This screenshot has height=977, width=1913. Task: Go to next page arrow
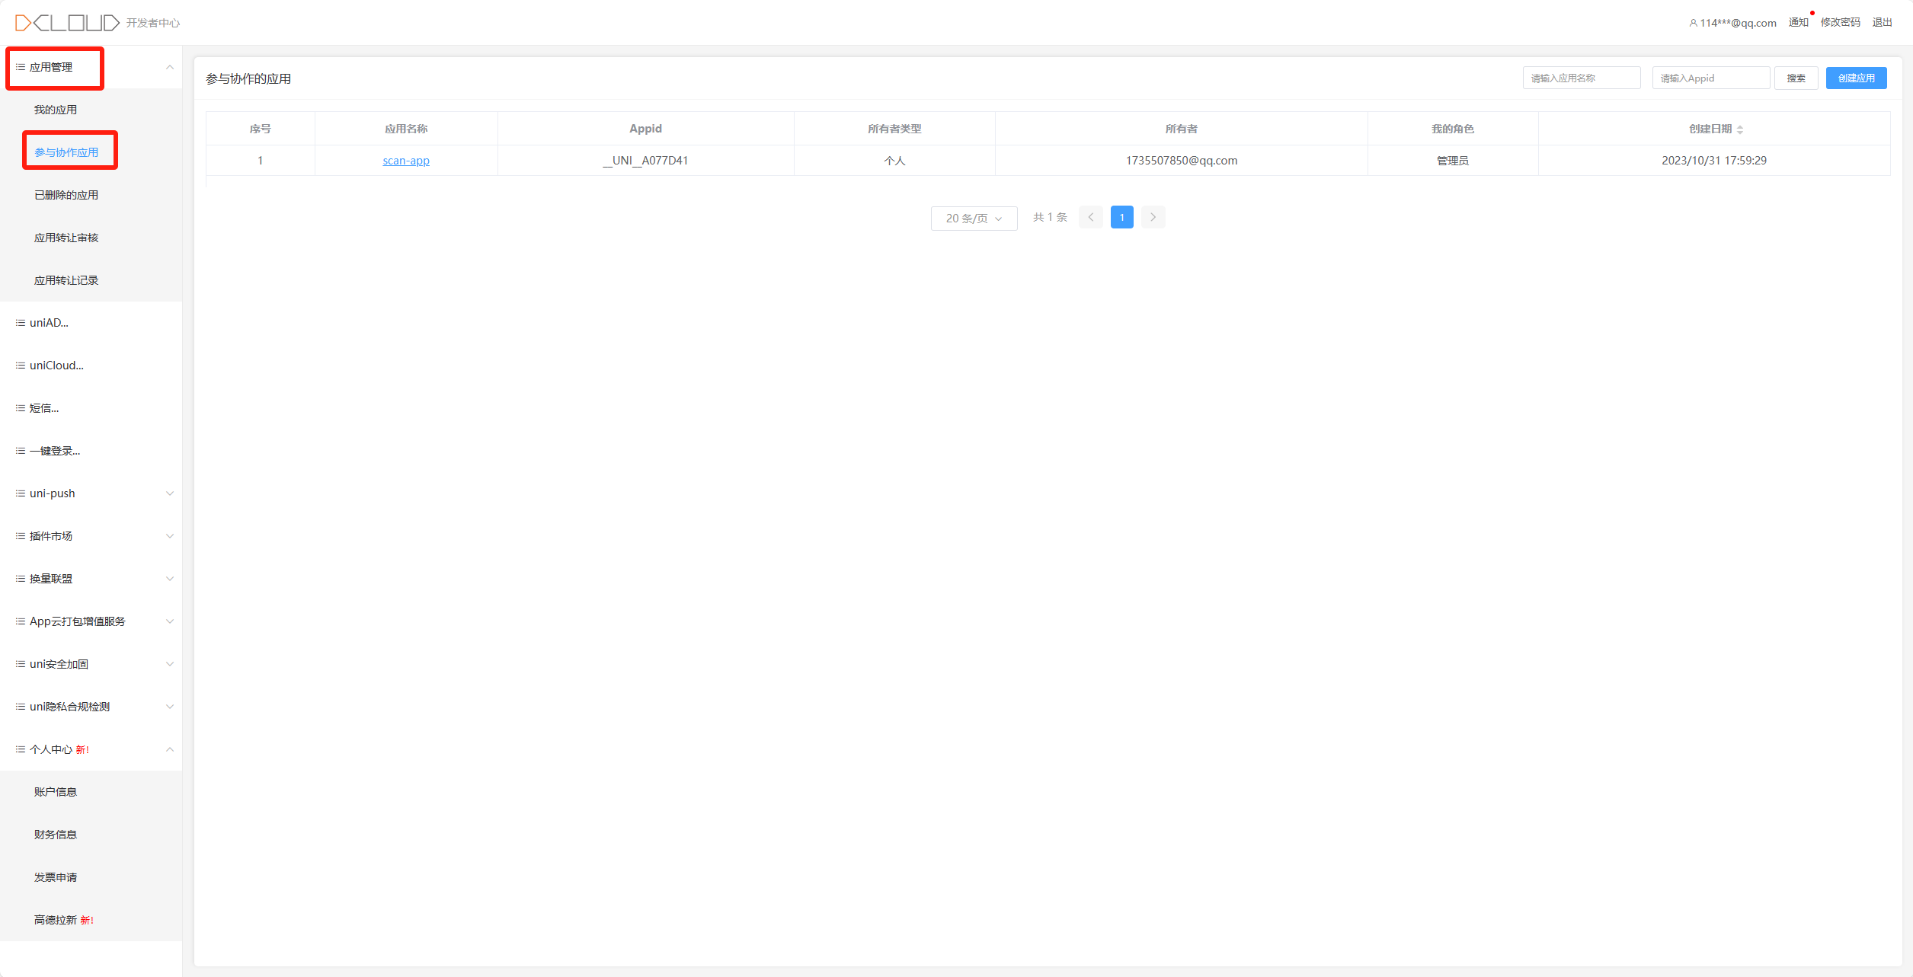(x=1153, y=218)
